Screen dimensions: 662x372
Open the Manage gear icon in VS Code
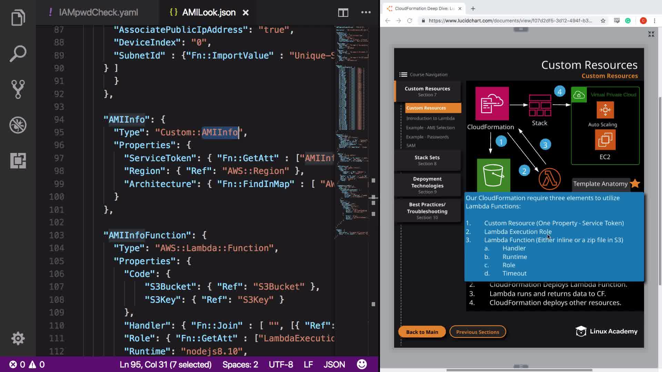[18, 338]
